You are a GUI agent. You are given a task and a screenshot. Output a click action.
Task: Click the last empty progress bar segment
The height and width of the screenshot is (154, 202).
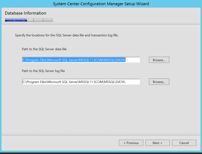click(48, 20)
